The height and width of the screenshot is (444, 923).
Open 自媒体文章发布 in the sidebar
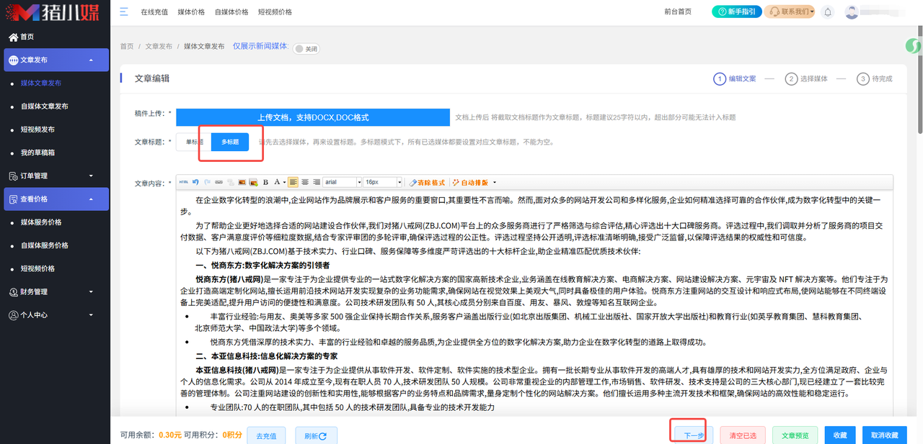point(44,106)
